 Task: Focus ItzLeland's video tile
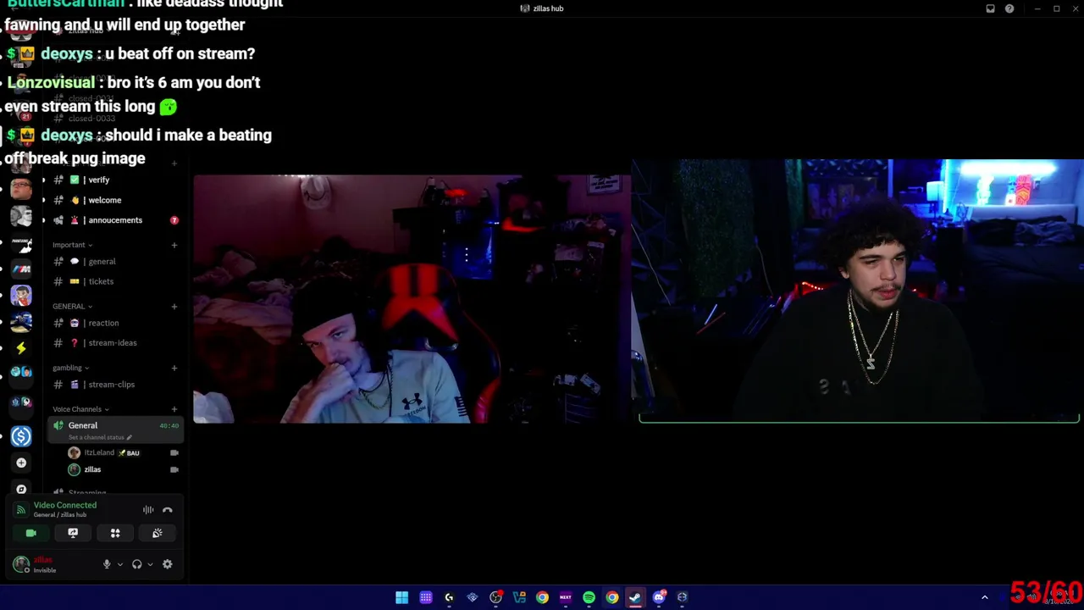pyautogui.click(x=412, y=299)
